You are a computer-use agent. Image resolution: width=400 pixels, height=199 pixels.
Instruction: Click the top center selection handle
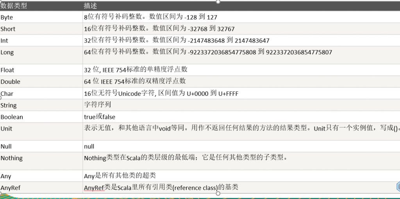218,2
